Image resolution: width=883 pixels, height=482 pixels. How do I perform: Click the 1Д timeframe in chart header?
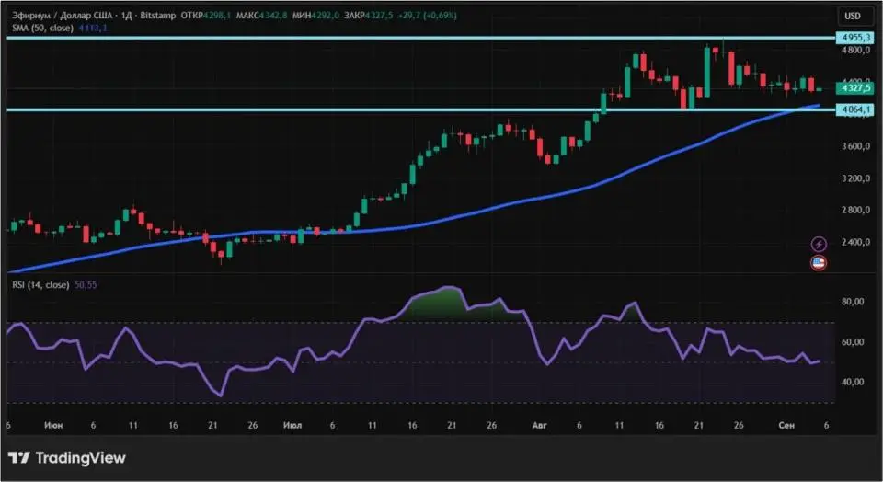point(127,16)
